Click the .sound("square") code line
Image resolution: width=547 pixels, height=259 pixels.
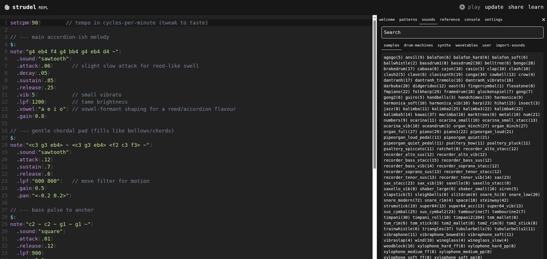coord(41,232)
